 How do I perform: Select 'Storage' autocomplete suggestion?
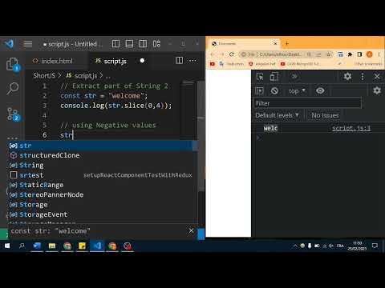[x=102, y=205]
